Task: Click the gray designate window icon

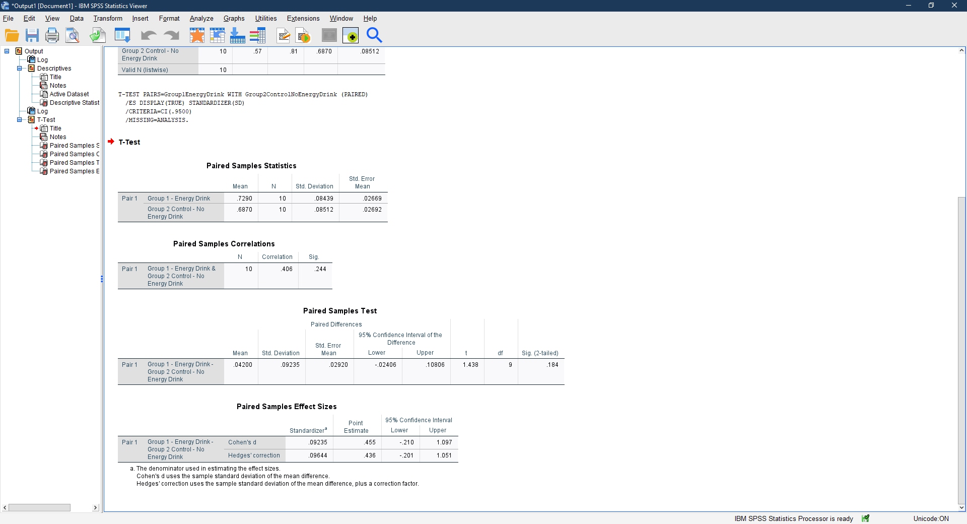Action: tap(329, 35)
